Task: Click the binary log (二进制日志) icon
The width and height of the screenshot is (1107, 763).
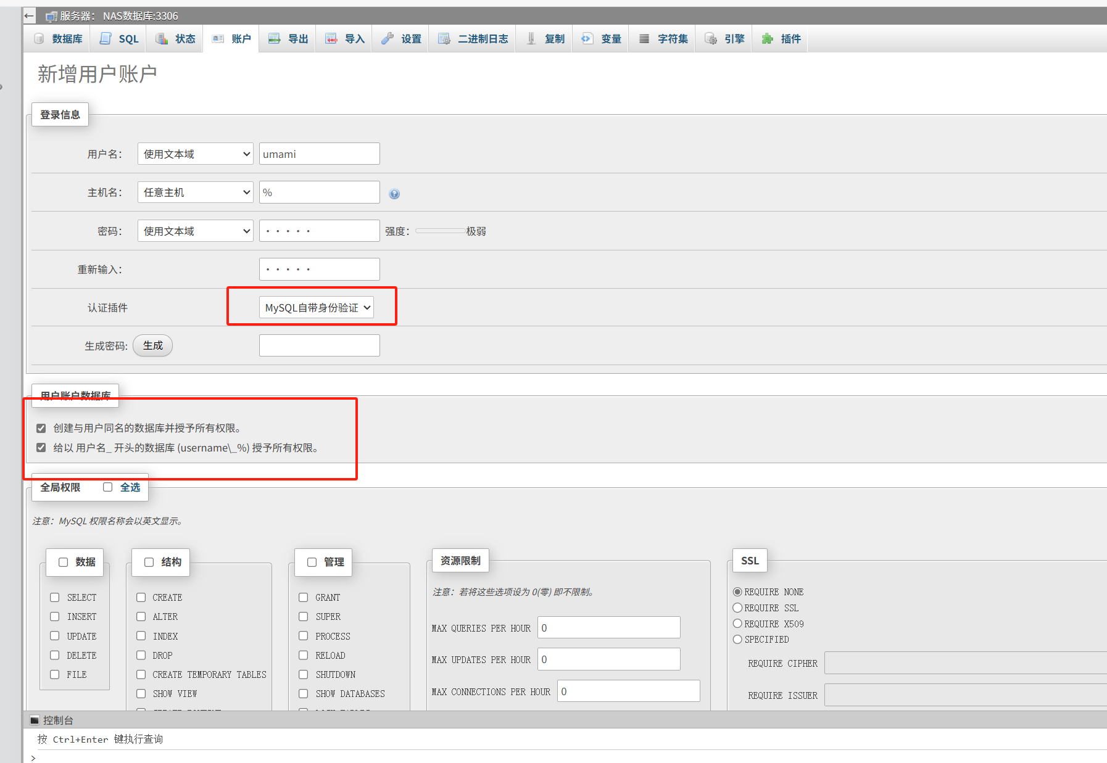Action: click(x=444, y=39)
